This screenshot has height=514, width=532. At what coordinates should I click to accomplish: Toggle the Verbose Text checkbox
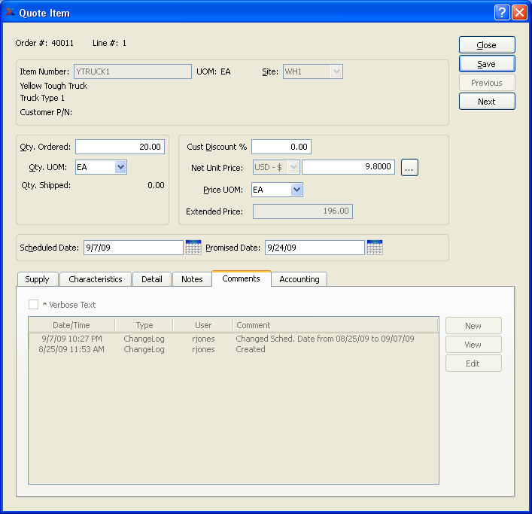tap(33, 305)
